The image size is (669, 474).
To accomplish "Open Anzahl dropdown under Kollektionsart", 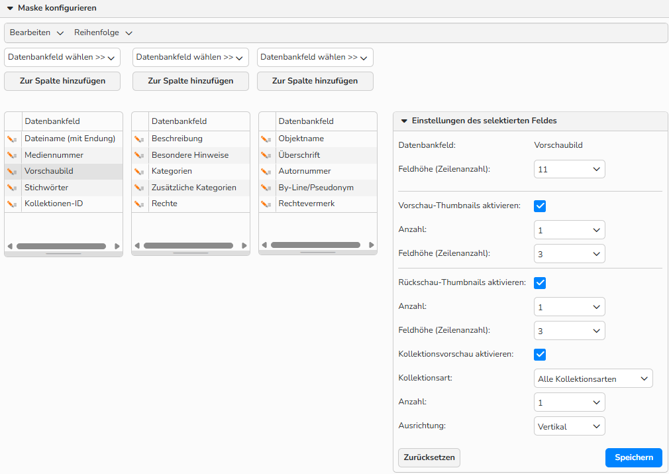I will 569,402.
